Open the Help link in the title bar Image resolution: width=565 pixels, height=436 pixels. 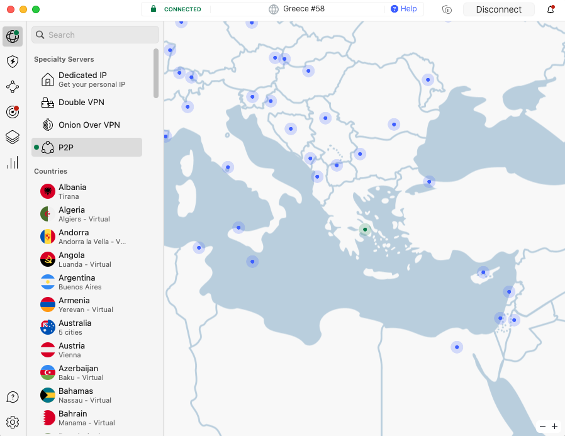404,9
